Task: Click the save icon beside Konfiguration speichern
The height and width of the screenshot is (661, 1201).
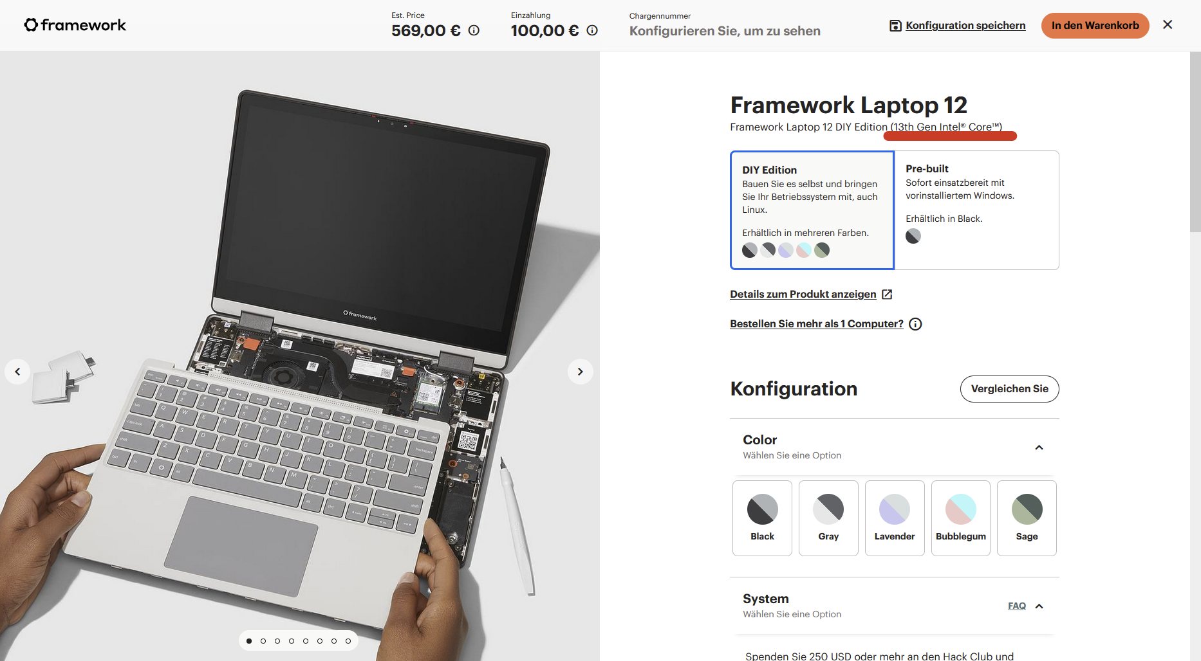Action: (895, 26)
